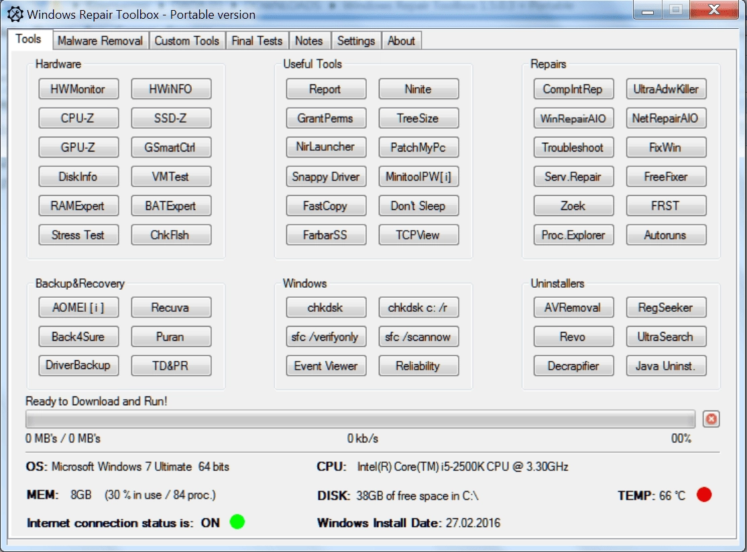The width and height of the screenshot is (747, 552).
Task: Open Ninite
Action: pyautogui.click(x=418, y=89)
